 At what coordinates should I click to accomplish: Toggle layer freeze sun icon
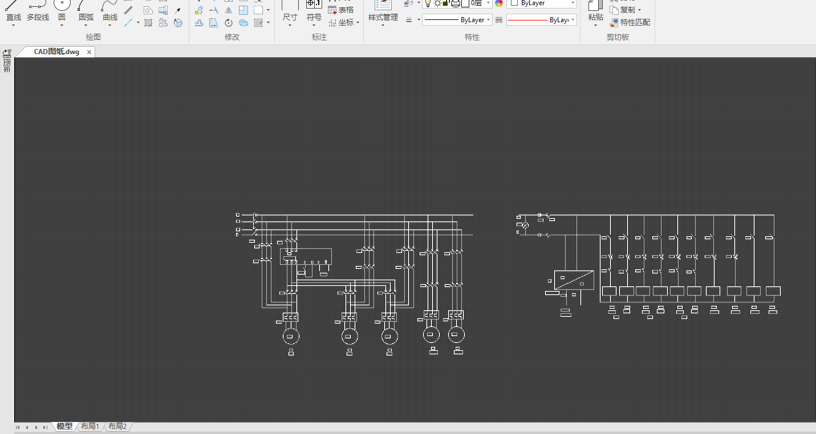(437, 3)
